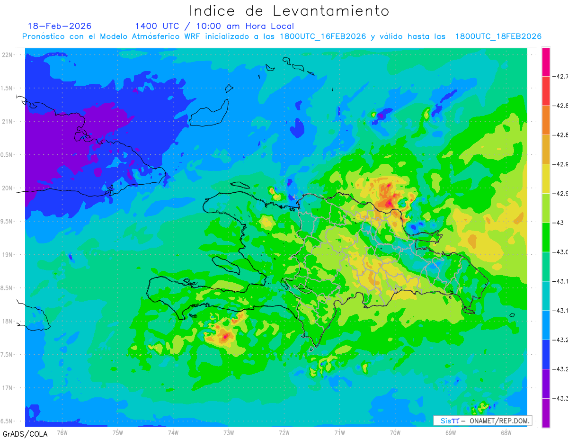568x439 pixels.
Task: Click the 'Indice de Levantamiento' chart title
Action: pyautogui.click(x=289, y=11)
